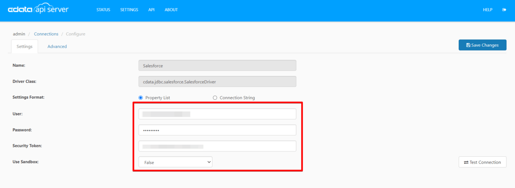
Task: Open the ABOUT page
Action: (171, 10)
